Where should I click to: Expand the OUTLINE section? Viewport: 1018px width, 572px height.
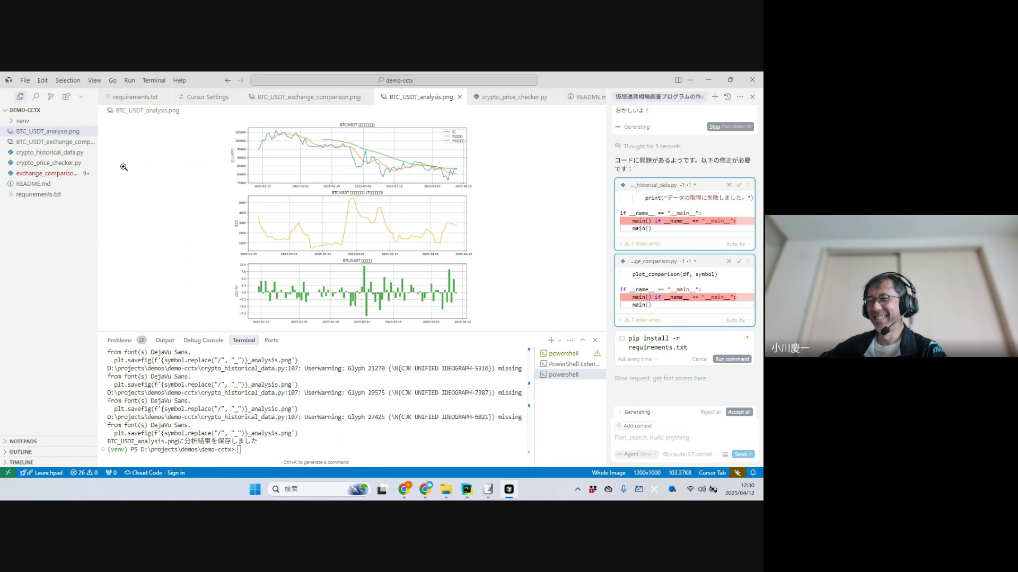coord(21,452)
